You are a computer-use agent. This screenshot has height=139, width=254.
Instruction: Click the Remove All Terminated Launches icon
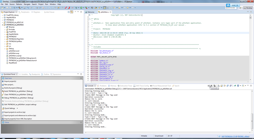[x=215, y=86]
